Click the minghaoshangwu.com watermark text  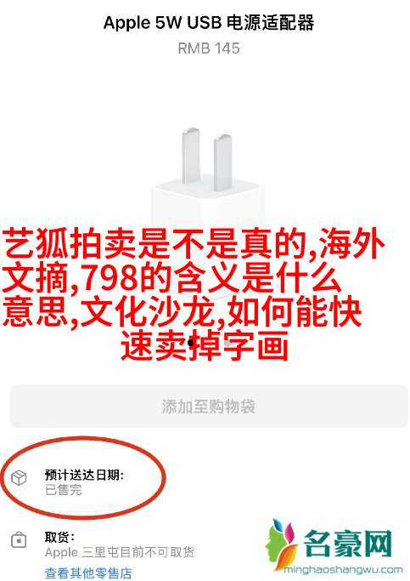[343, 569]
